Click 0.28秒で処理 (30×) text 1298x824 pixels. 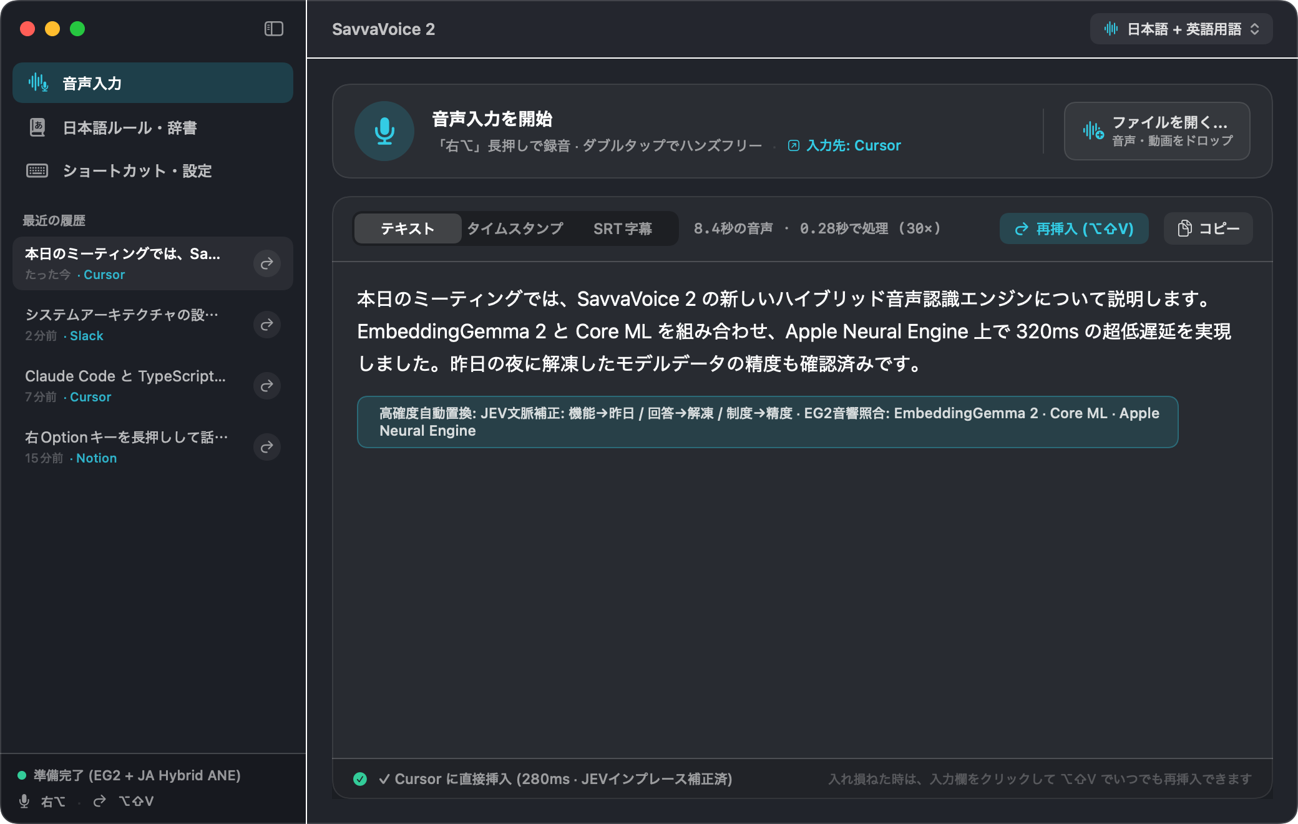tap(871, 228)
